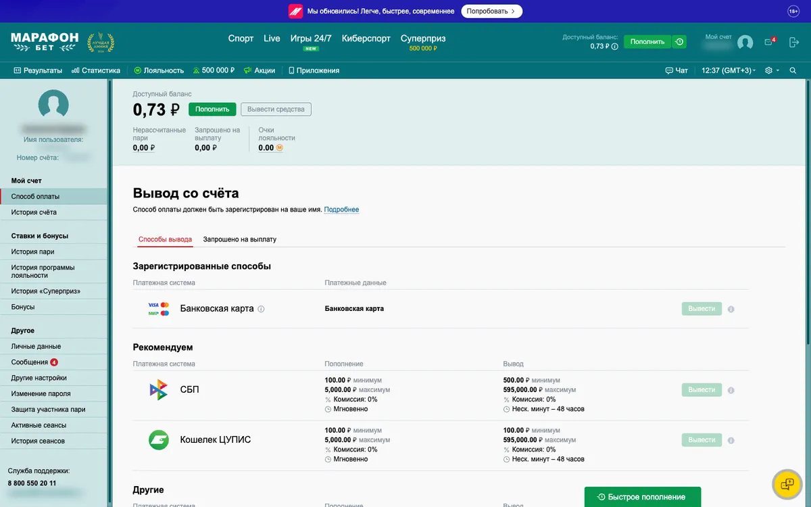Click the large sidebar profile avatar
The height and width of the screenshot is (507, 811).
click(x=53, y=105)
